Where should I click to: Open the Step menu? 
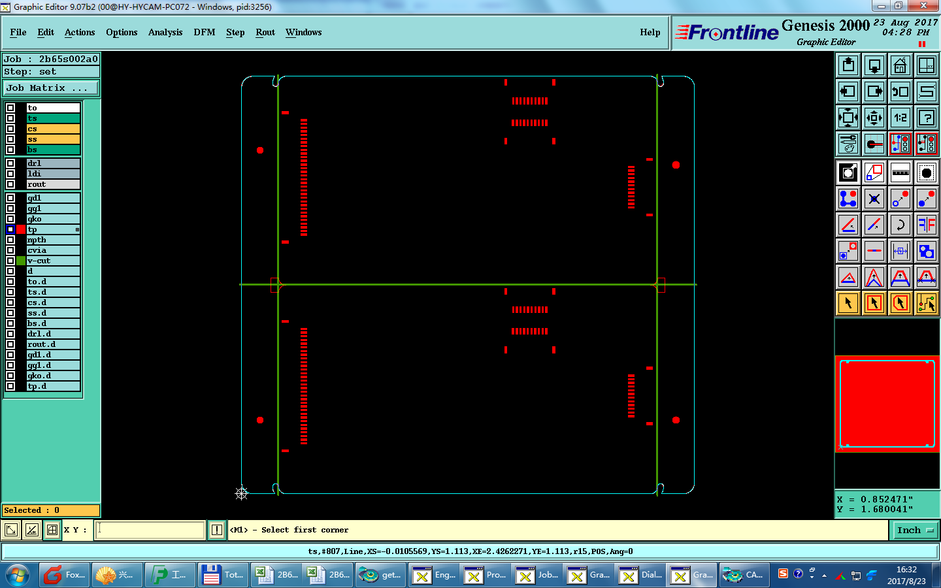[x=235, y=32]
